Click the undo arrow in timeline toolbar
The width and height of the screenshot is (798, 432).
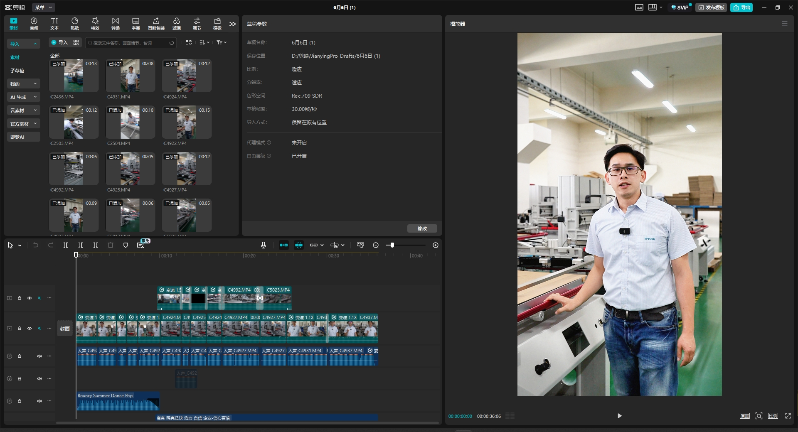pos(36,245)
